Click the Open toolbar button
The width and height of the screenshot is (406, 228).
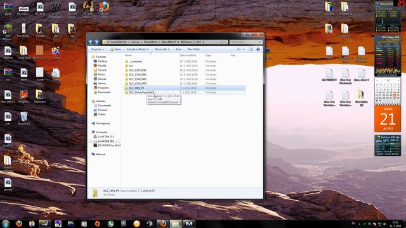115,49
